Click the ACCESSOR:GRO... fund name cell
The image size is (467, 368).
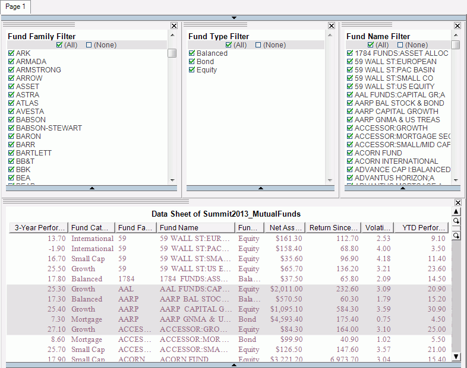(194, 329)
